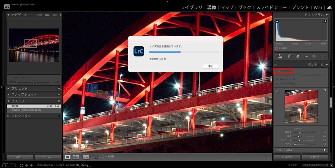The width and height of the screenshot is (335, 168).
Task: Click the リセット button
Action: pyautogui.click(x=315, y=157)
